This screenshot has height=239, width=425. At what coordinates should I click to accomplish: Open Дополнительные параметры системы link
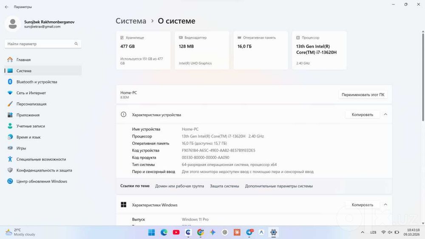point(279,186)
